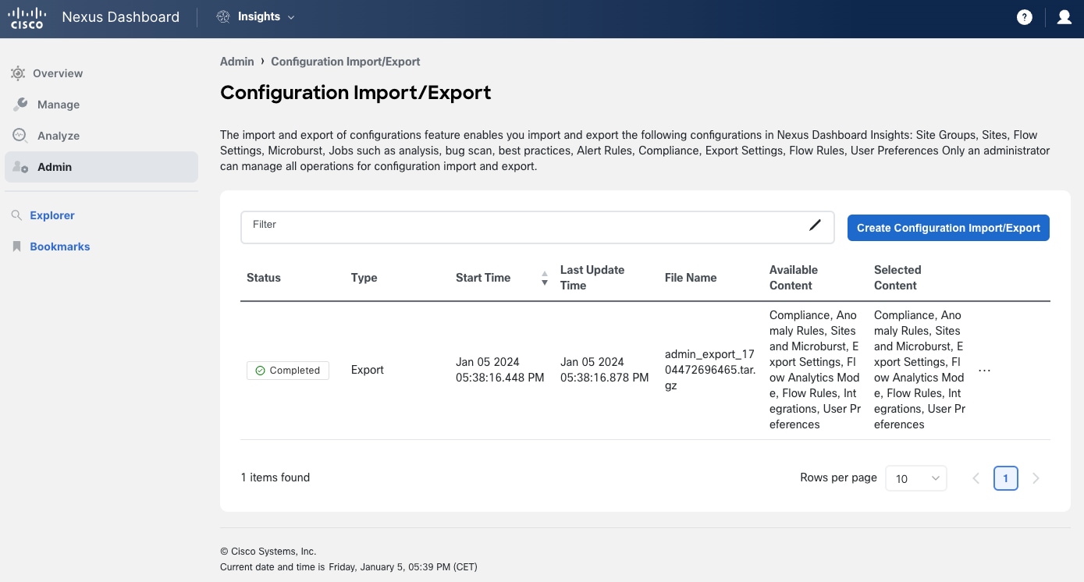Click the Admin user-gear icon
Image resolution: width=1084 pixels, height=582 pixels.
20,167
